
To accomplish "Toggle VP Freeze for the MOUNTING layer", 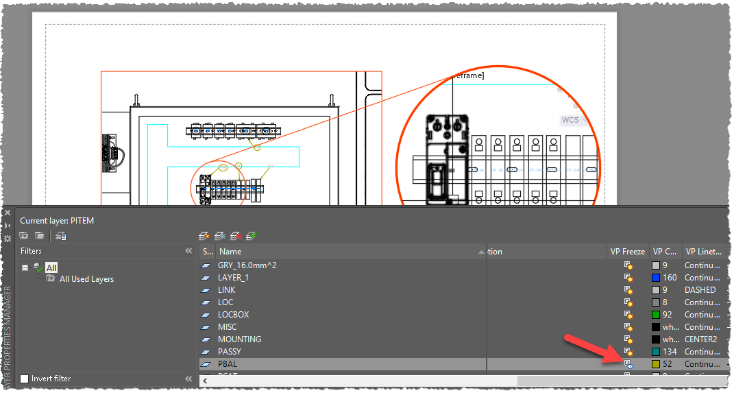I will 628,339.
